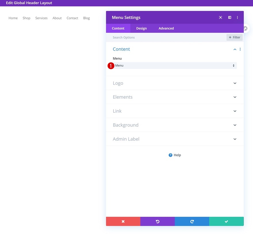Viewport: 253px width, 234px height.
Task: Click the red discard changes button
Action: click(x=123, y=221)
